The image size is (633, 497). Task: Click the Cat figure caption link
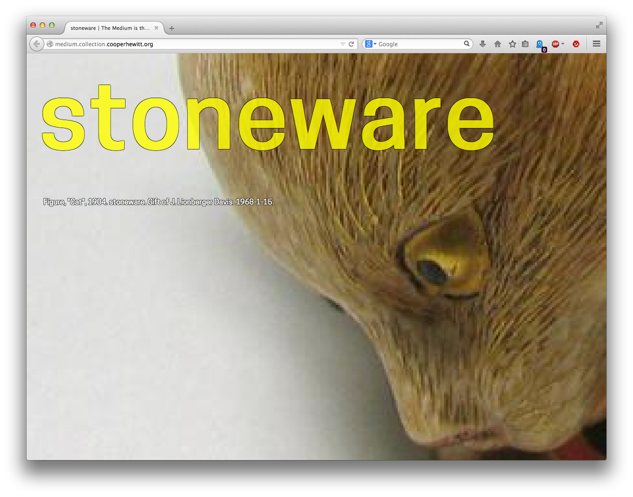(158, 202)
